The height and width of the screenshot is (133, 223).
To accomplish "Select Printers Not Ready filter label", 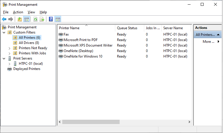I will [x=33, y=48].
